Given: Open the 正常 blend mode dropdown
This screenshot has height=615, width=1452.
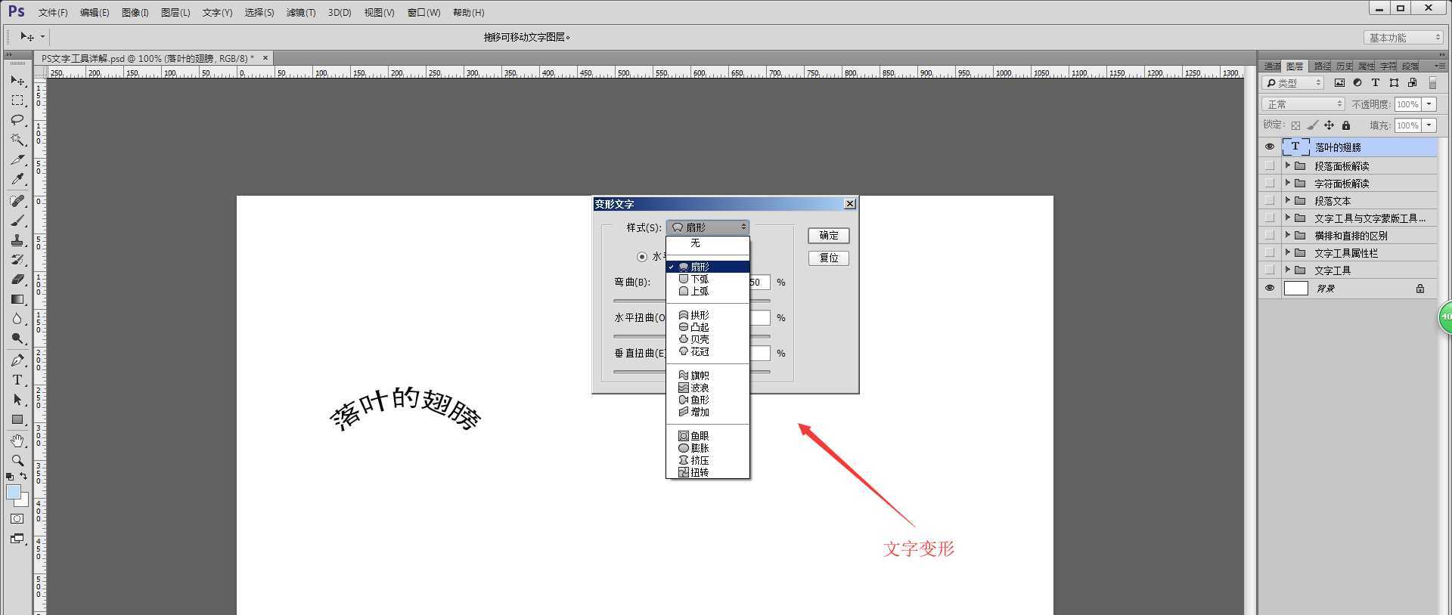Looking at the screenshot, I should coord(1302,104).
